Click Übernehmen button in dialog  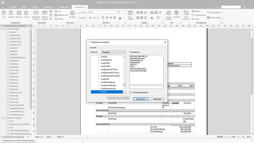[141, 99]
